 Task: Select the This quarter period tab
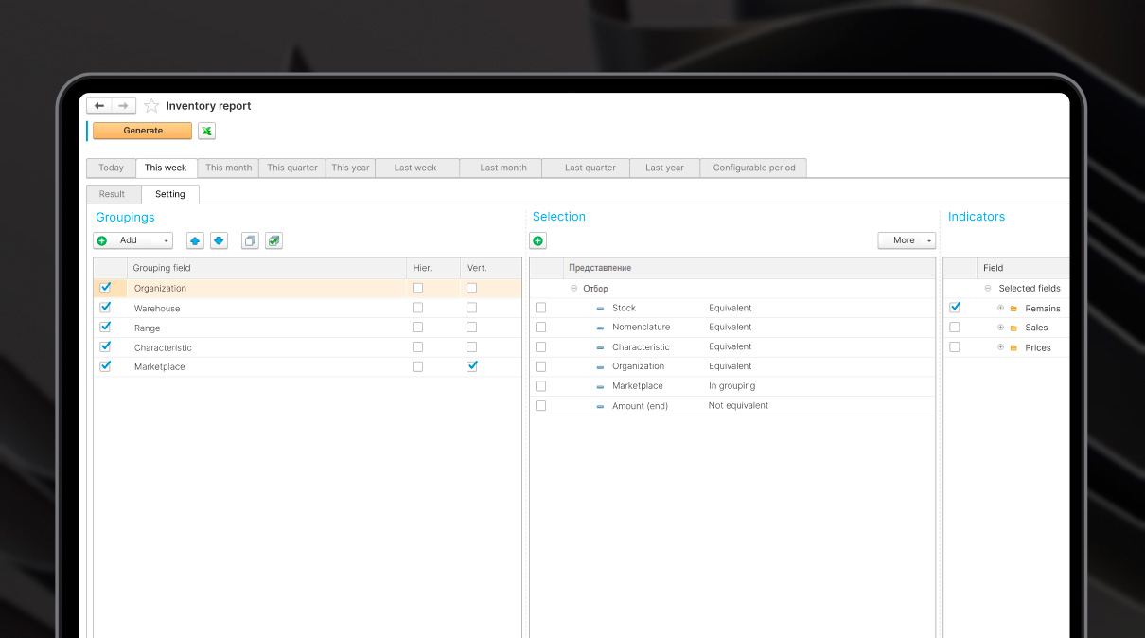[x=292, y=168]
